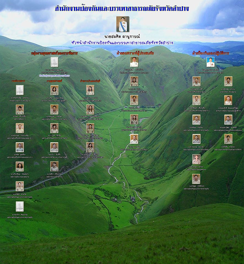
Task: Select the กลุ่มงานยุทธศาสตร์และการจัดการ section heading
Action: coord(54,53)
